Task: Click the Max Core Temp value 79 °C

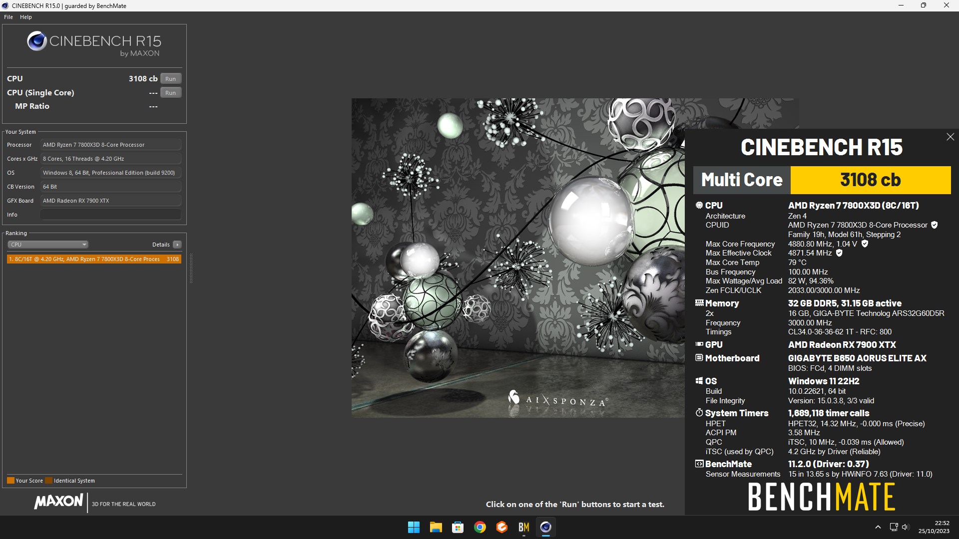Action: tap(797, 263)
